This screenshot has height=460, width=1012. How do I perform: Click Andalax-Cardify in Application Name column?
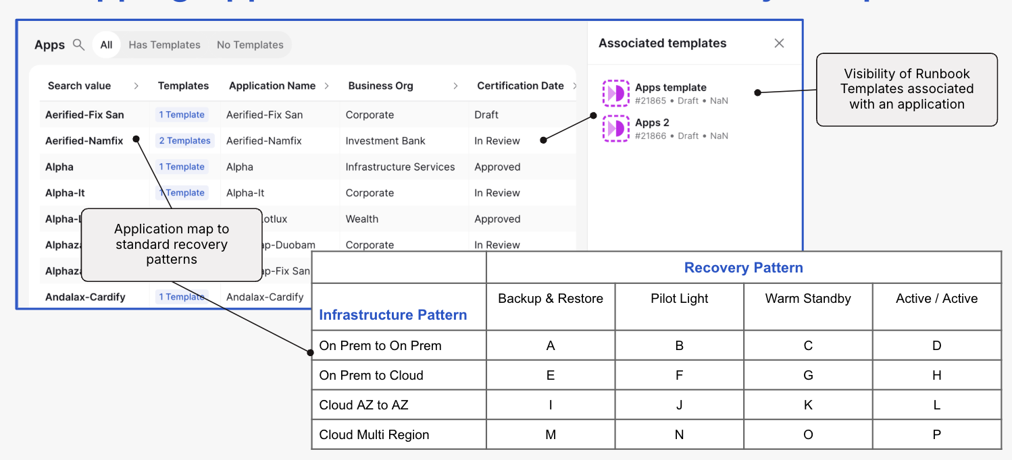point(265,297)
